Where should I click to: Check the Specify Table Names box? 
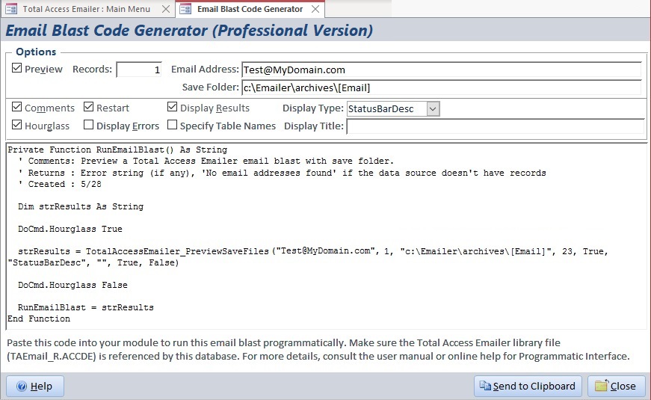tap(173, 126)
